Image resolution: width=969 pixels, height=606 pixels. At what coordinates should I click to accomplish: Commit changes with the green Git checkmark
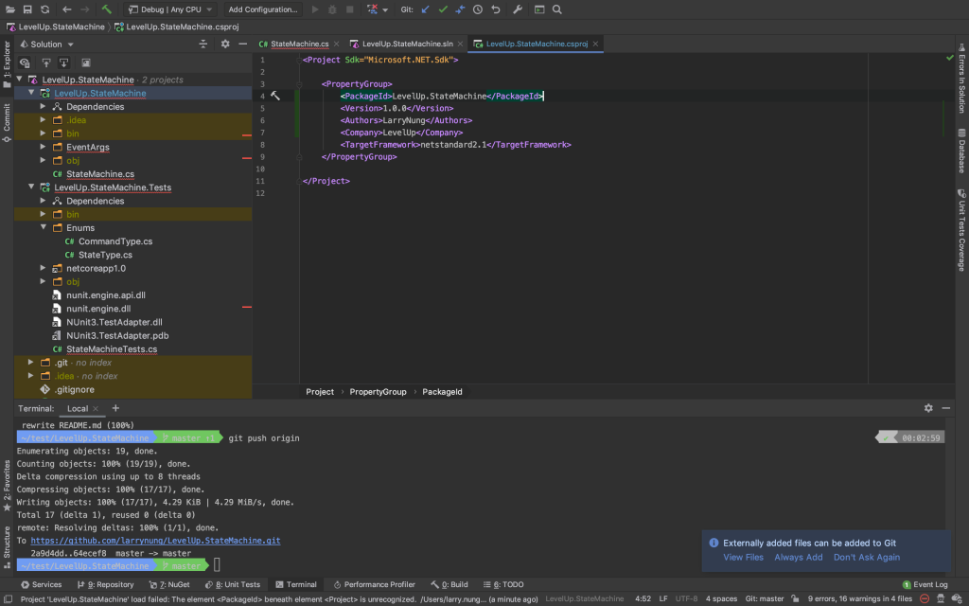(443, 9)
